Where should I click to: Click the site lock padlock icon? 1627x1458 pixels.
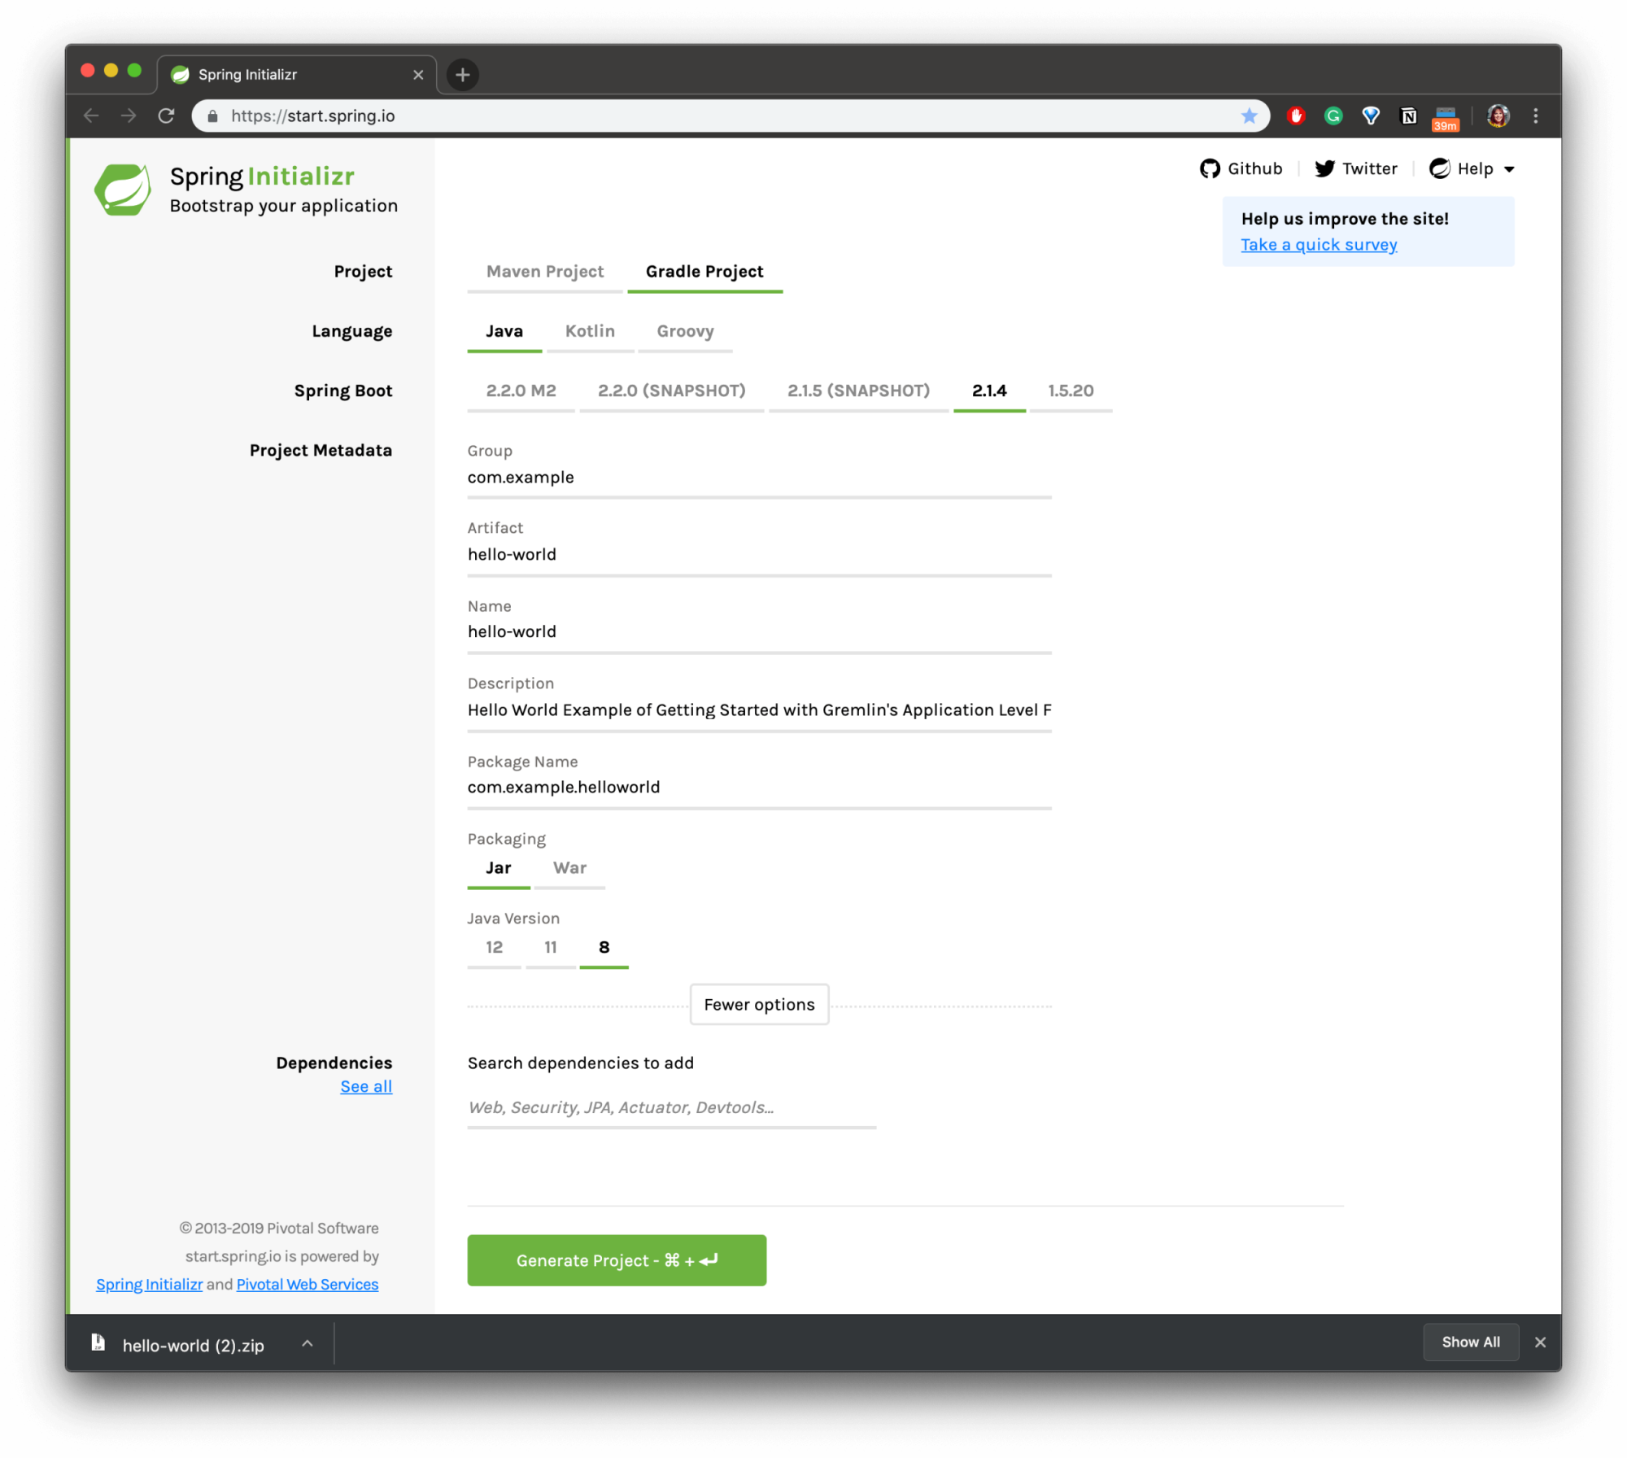tap(212, 116)
